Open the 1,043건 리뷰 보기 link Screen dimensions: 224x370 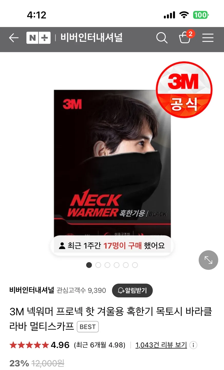(161, 345)
